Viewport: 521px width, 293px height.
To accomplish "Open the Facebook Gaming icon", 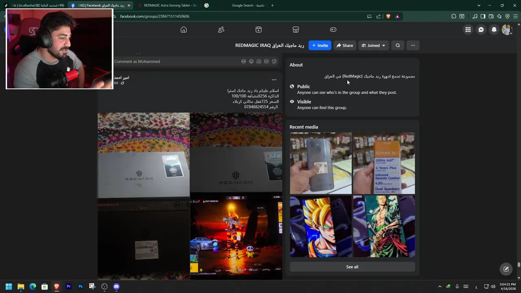I will point(333,30).
